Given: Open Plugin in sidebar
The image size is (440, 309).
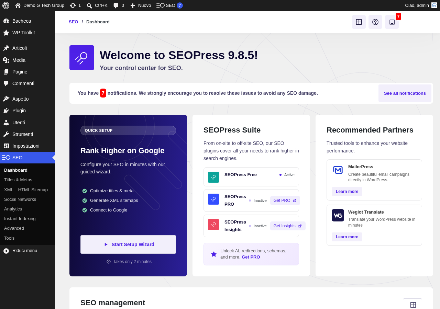Looking at the screenshot, I should [27, 111].
